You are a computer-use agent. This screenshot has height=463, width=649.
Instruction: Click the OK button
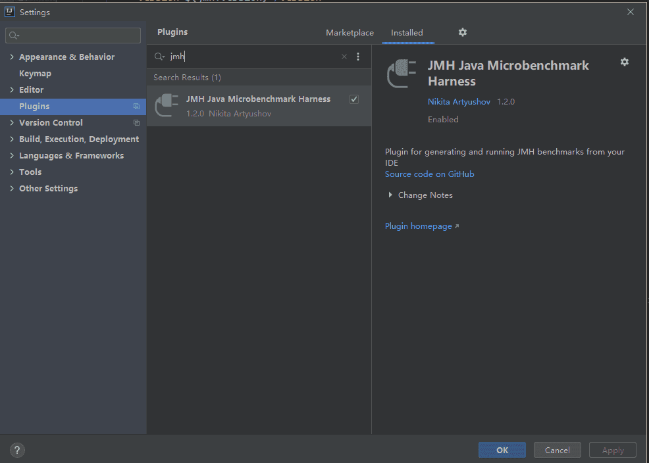tap(502, 450)
